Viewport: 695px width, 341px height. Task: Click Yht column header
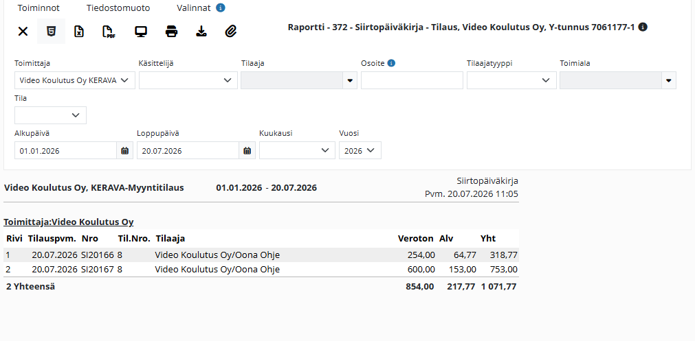point(488,239)
